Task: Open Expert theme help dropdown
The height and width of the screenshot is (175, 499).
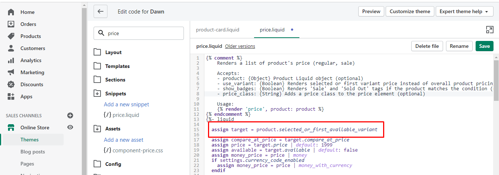Action: pyautogui.click(x=464, y=11)
